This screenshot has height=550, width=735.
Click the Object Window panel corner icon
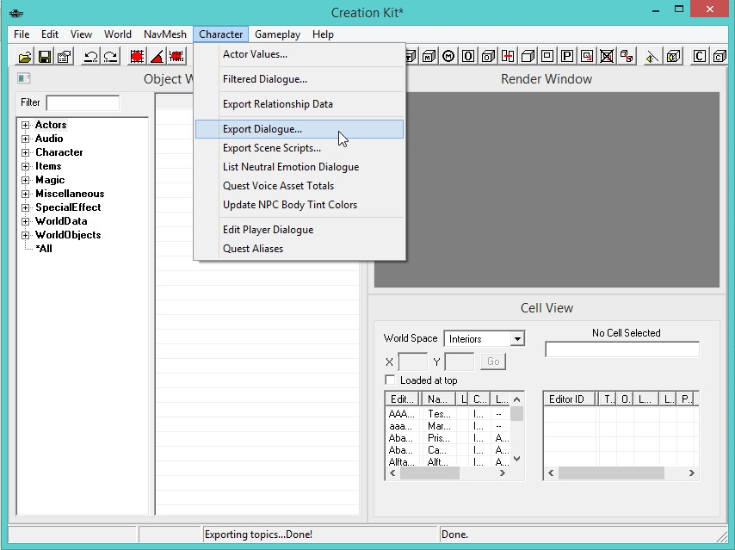click(x=24, y=78)
